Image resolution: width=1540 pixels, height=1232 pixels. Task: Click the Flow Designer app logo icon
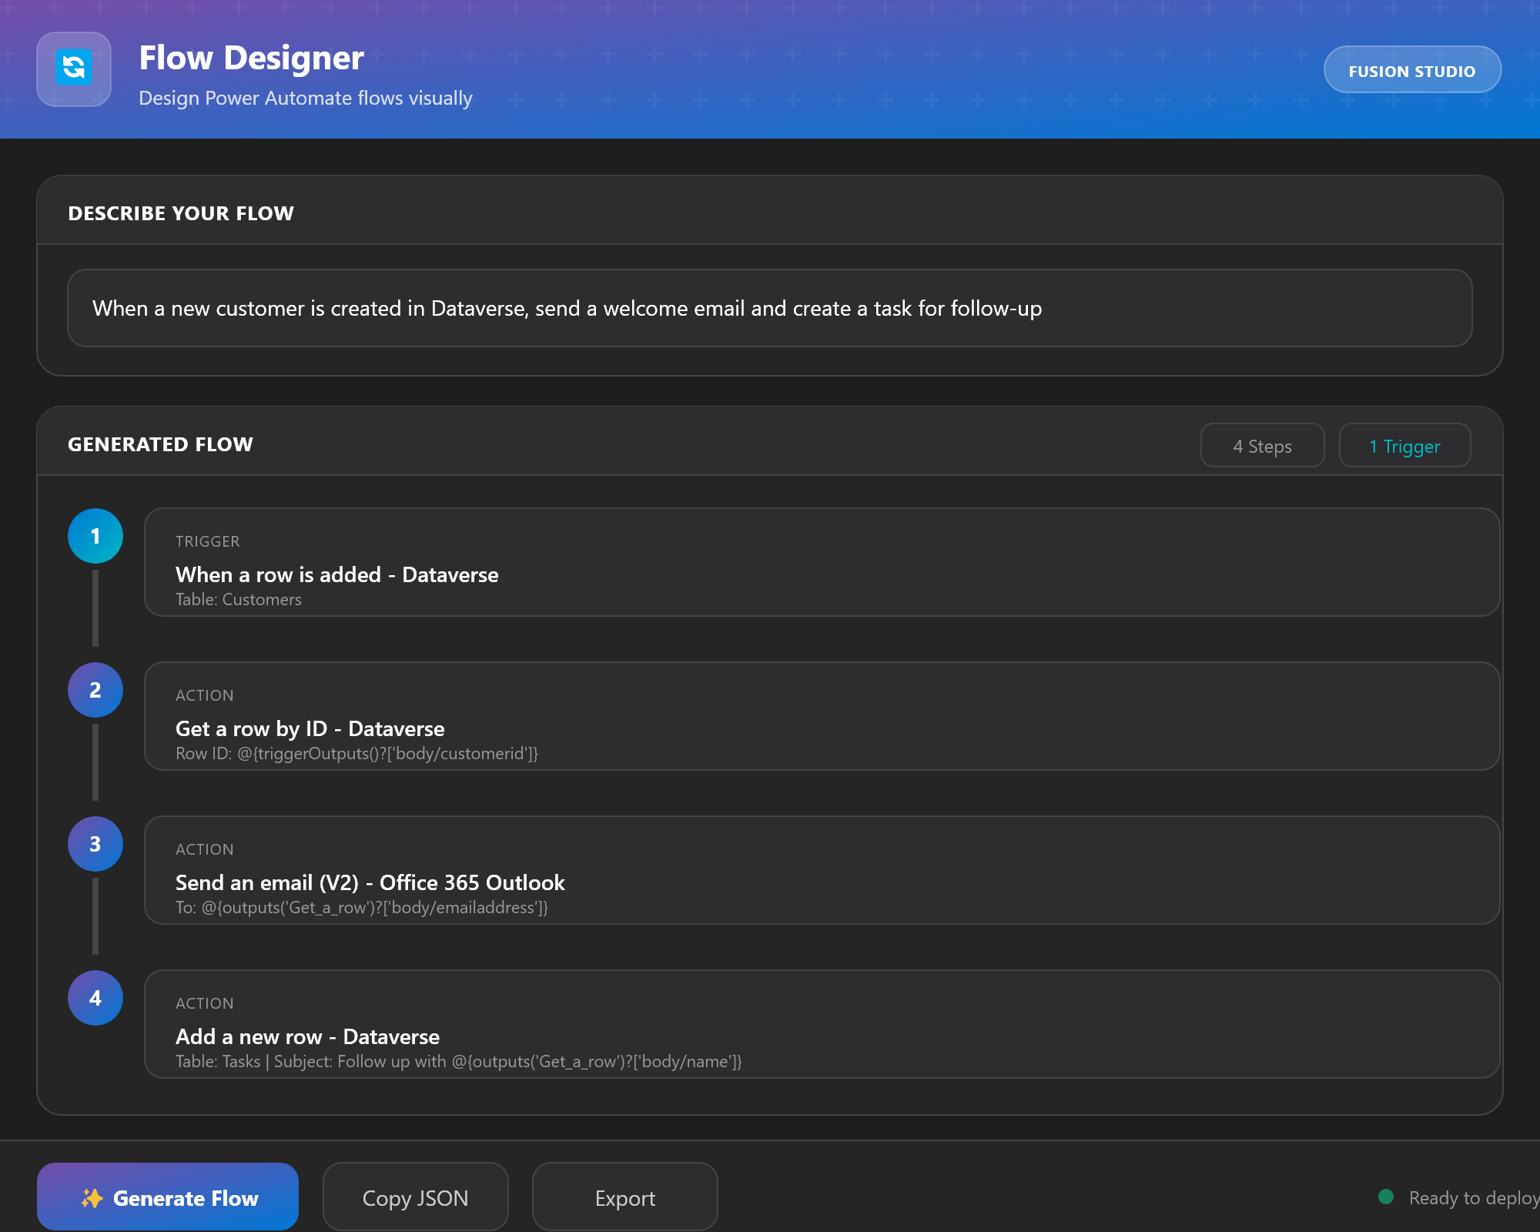click(73, 69)
